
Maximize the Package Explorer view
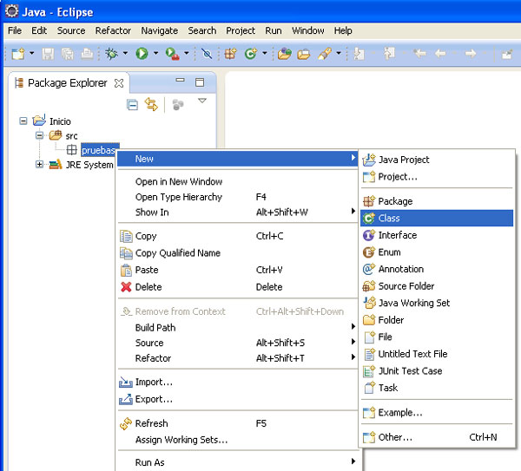(x=200, y=82)
